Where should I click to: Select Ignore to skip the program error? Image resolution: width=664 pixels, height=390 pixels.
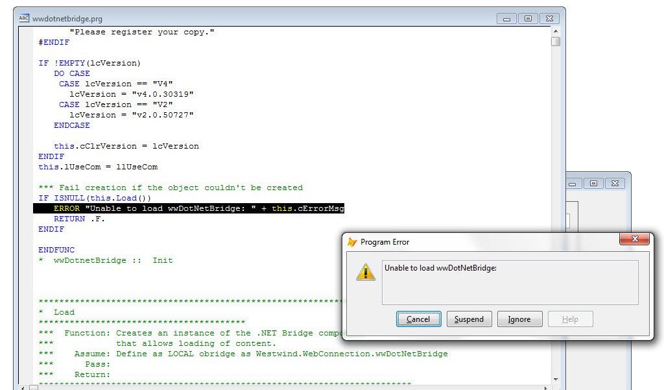(x=519, y=319)
